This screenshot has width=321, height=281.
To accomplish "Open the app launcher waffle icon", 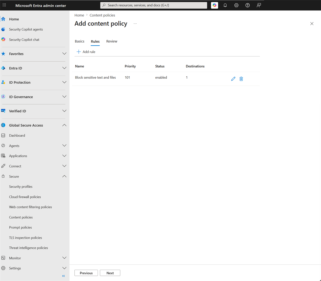I will point(4,5).
